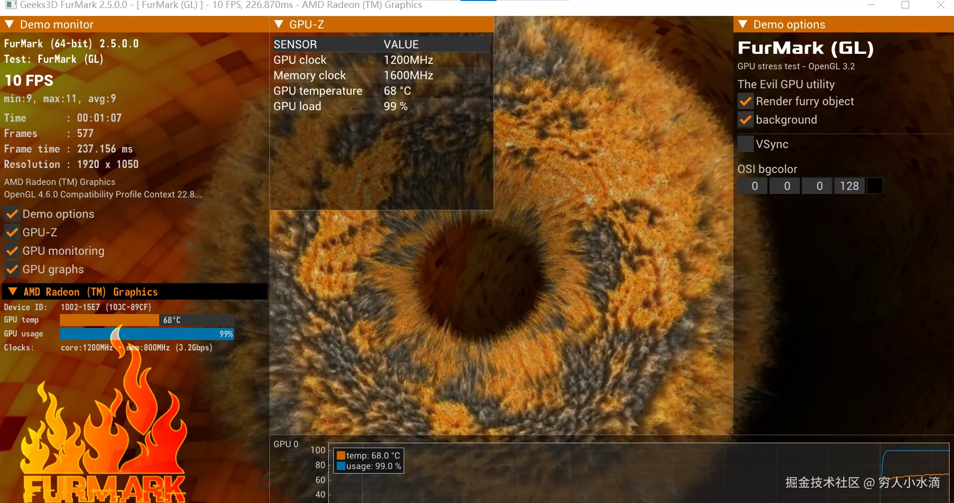Select the GPU temperature row label
Image resolution: width=954 pixels, height=503 pixels.
click(x=318, y=91)
